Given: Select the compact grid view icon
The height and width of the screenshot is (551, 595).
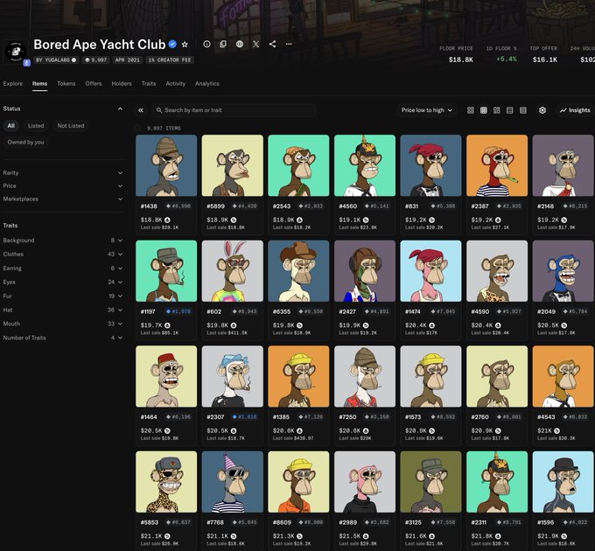Looking at the screenshot, I should [484, 110].
